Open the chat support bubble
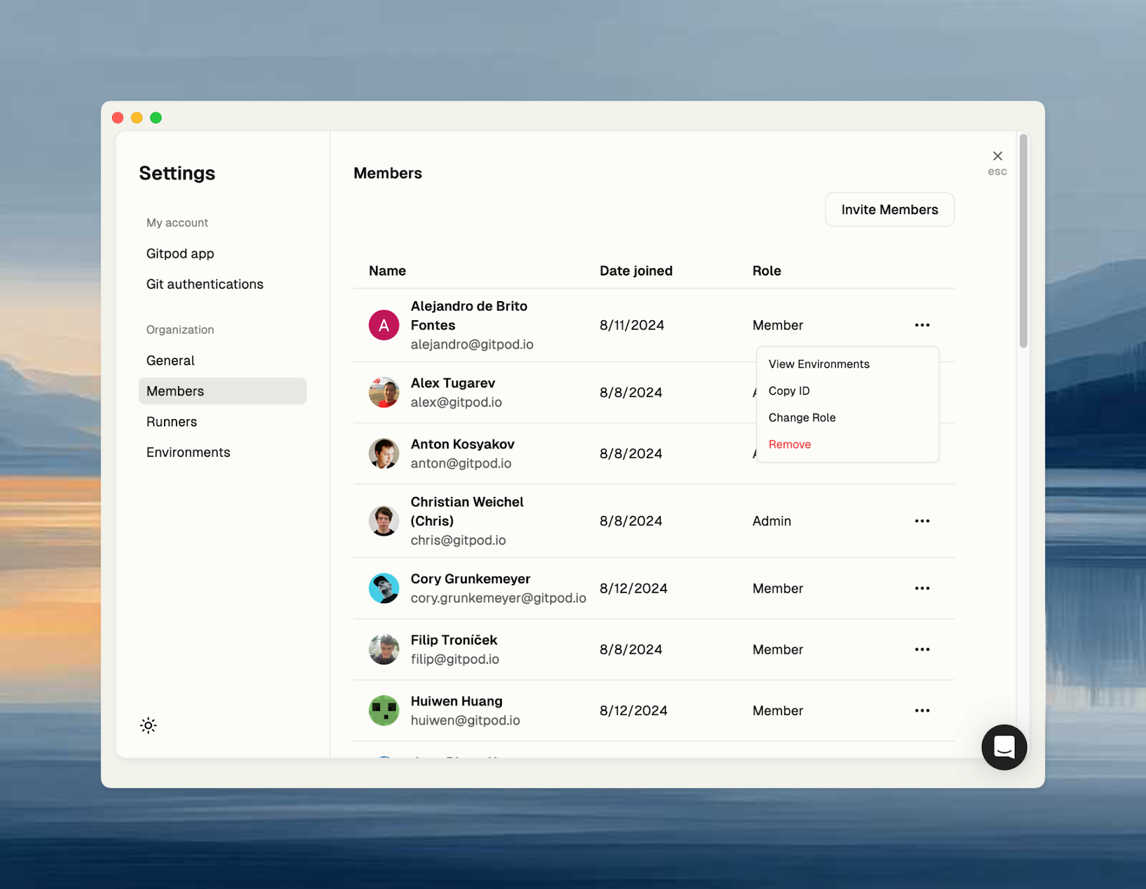 pyautogui.click(x=1004, y=747)
